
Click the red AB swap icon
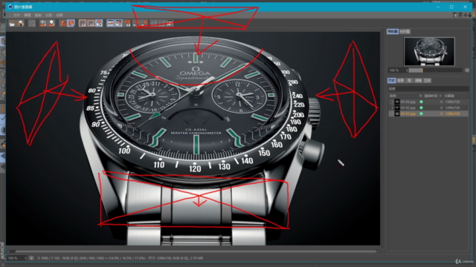click(127, 23)
